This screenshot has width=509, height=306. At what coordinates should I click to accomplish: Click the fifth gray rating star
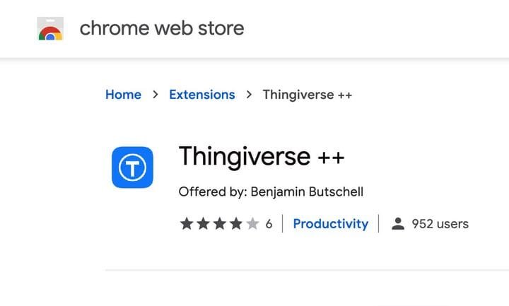click(252, 224)
